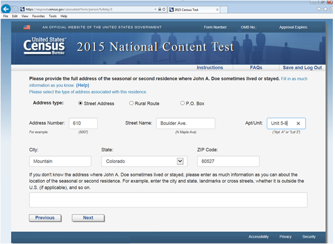Click the United States Census Bureau logo
This screenshot has height=244, width=335.
pos(45,46)
